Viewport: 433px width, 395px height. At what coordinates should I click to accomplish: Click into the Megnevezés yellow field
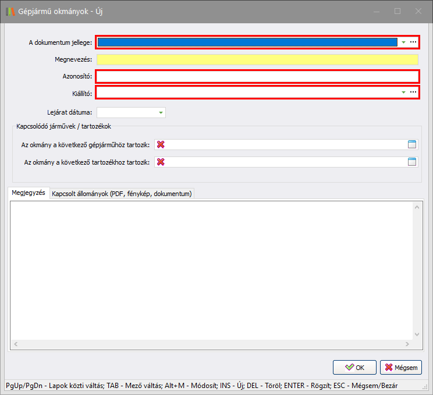pos(257,59)
